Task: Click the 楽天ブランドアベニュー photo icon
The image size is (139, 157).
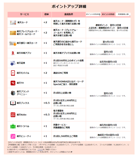Action: point(13,93)
